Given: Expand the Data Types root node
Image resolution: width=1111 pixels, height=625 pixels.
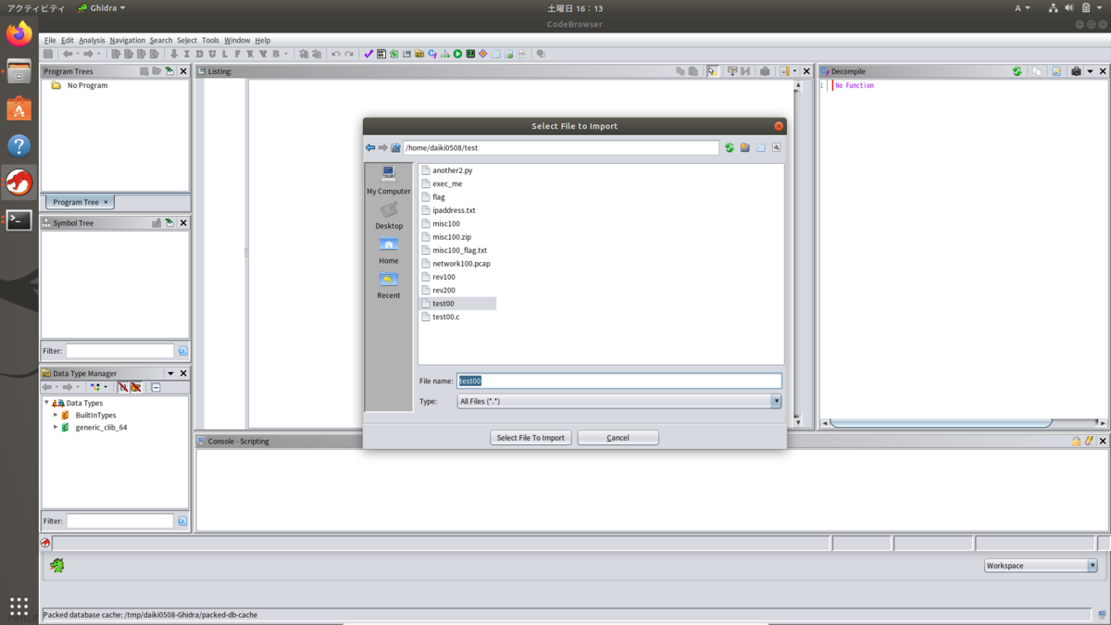Looking at the screenshot, I should [x=47, y=403].
